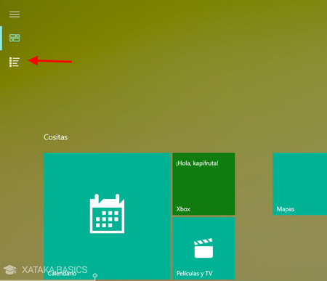Select the ¡Hola, kapifruta! greeting text
The image size is (327, 281).
pos(197,163)
